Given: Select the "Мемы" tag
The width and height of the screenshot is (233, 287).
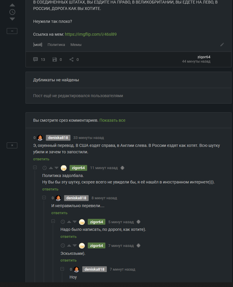Looking at the screenshot, I should tap(76, 45).
